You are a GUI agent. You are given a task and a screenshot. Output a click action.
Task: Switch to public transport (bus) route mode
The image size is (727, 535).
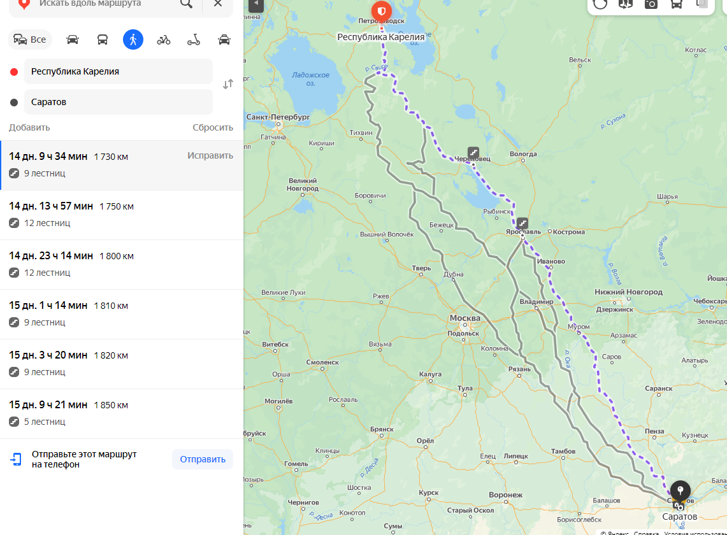tap(103, 40)
